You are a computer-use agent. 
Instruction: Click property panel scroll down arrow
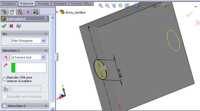53,109
